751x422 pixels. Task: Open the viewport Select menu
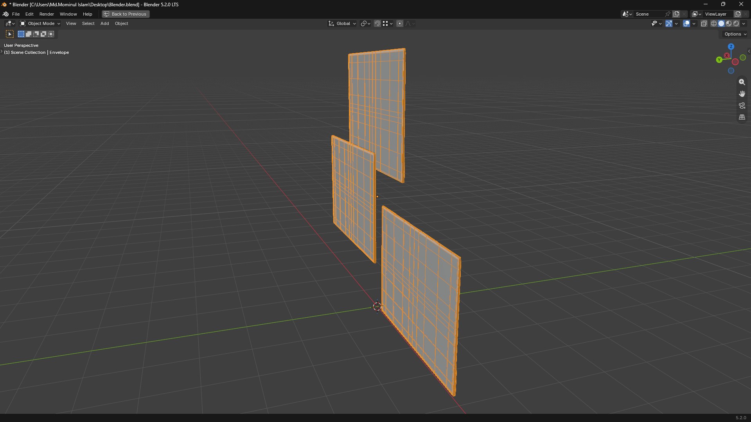pos(88,23)
